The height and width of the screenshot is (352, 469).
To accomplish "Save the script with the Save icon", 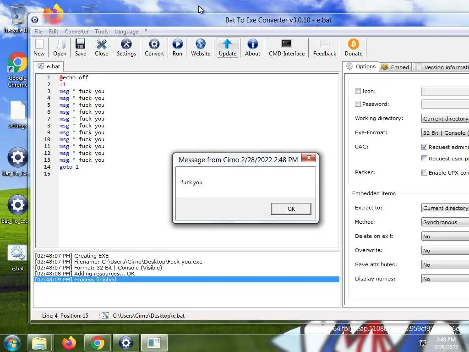I will (81, 48).
